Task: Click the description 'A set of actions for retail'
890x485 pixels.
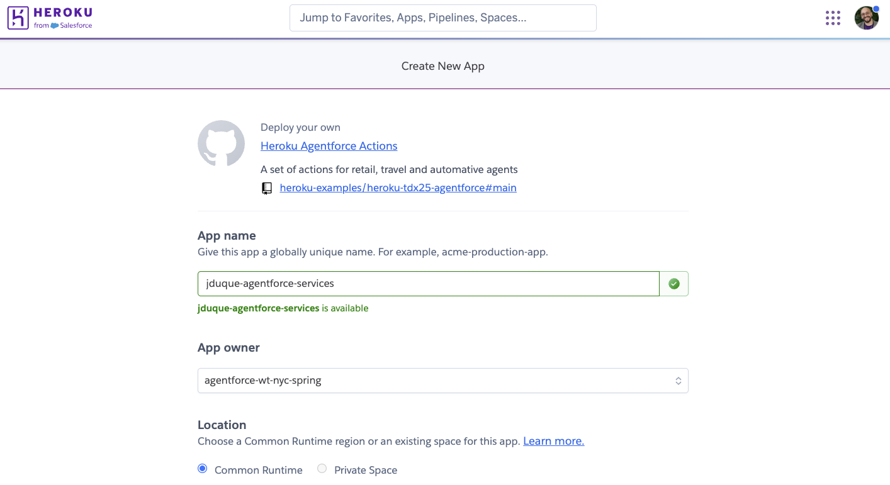Action: click(x=389, y=169)
